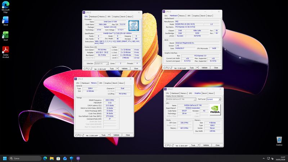Open Tools dropdown arrow in Memory window

pos(109,135)
